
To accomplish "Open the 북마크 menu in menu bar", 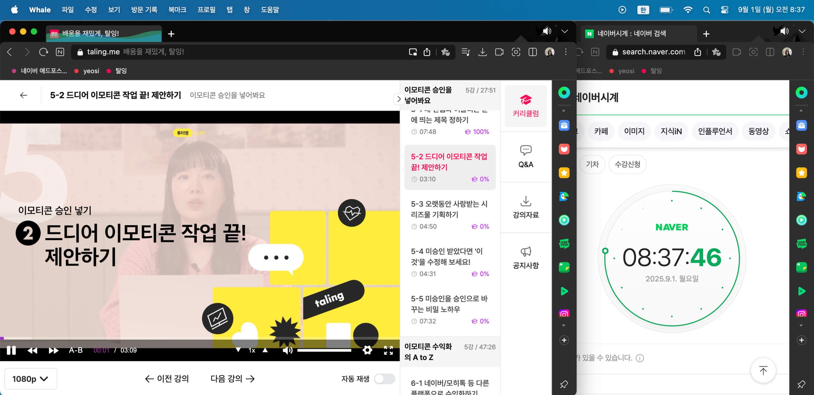I will pyautogui.click(x=177, y=10).
